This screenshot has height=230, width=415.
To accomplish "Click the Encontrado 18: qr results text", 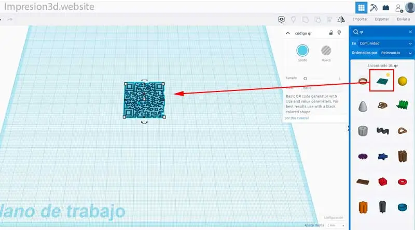I will coord(382,66).
